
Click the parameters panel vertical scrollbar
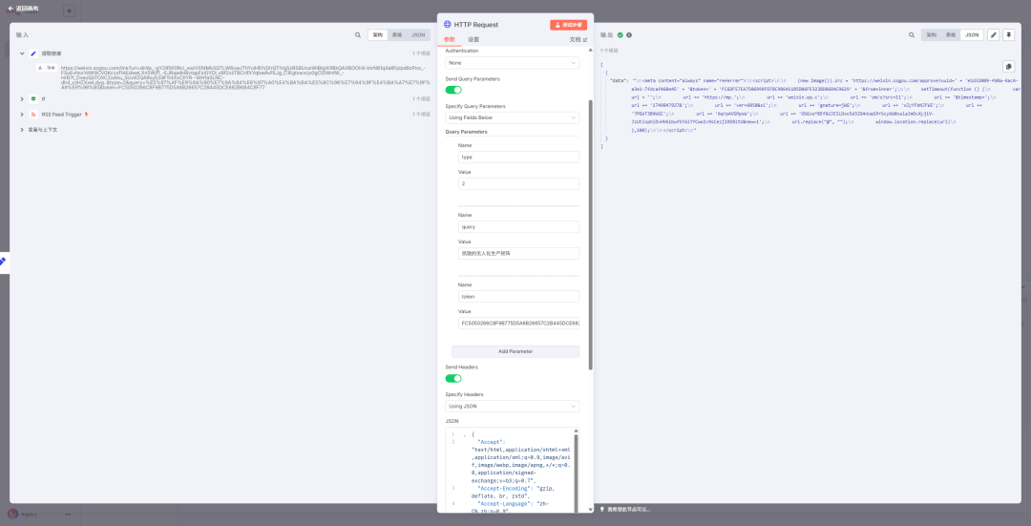tap(590, 235)
